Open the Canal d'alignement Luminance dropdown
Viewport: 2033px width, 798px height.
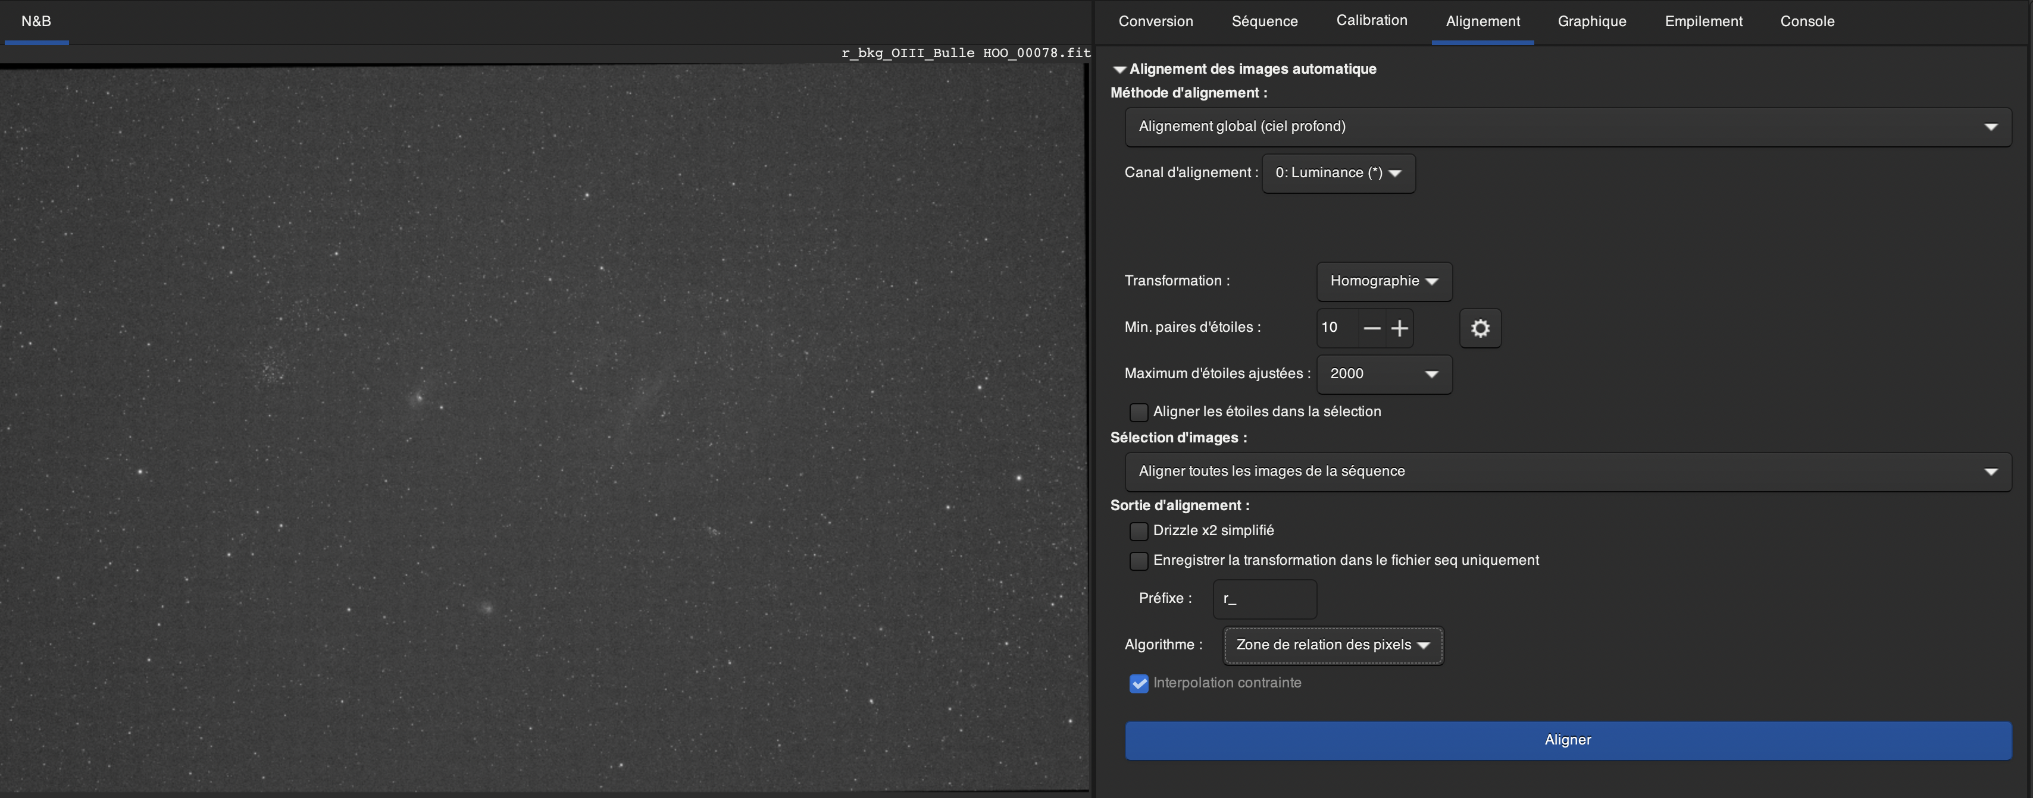(1338, 172)
